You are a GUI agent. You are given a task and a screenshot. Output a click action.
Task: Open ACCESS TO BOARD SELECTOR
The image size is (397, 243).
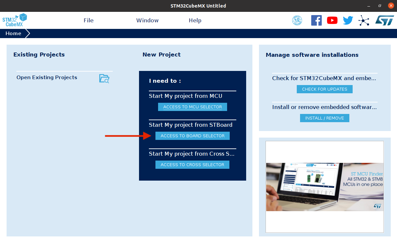[192, 136]
